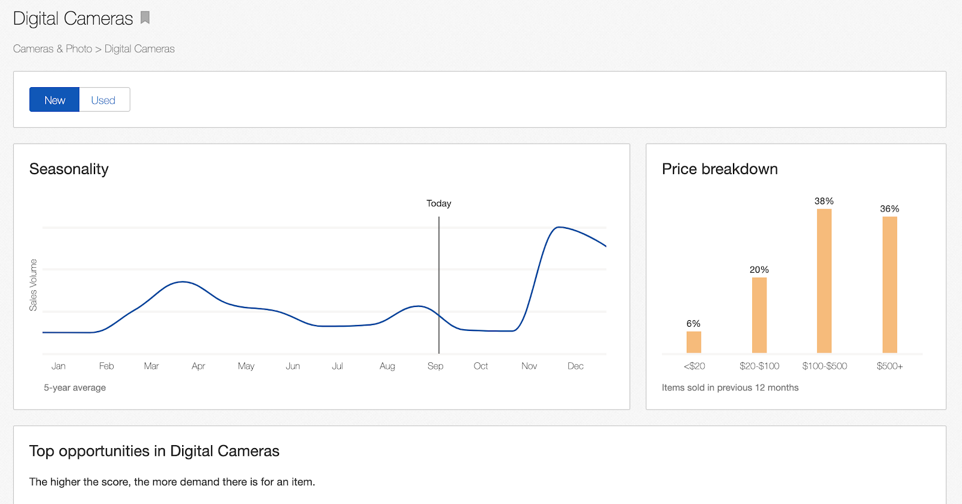Click the $500+ price range label
Screen dimensions: 962x504
pyautogui.click(x=890, y=366)
